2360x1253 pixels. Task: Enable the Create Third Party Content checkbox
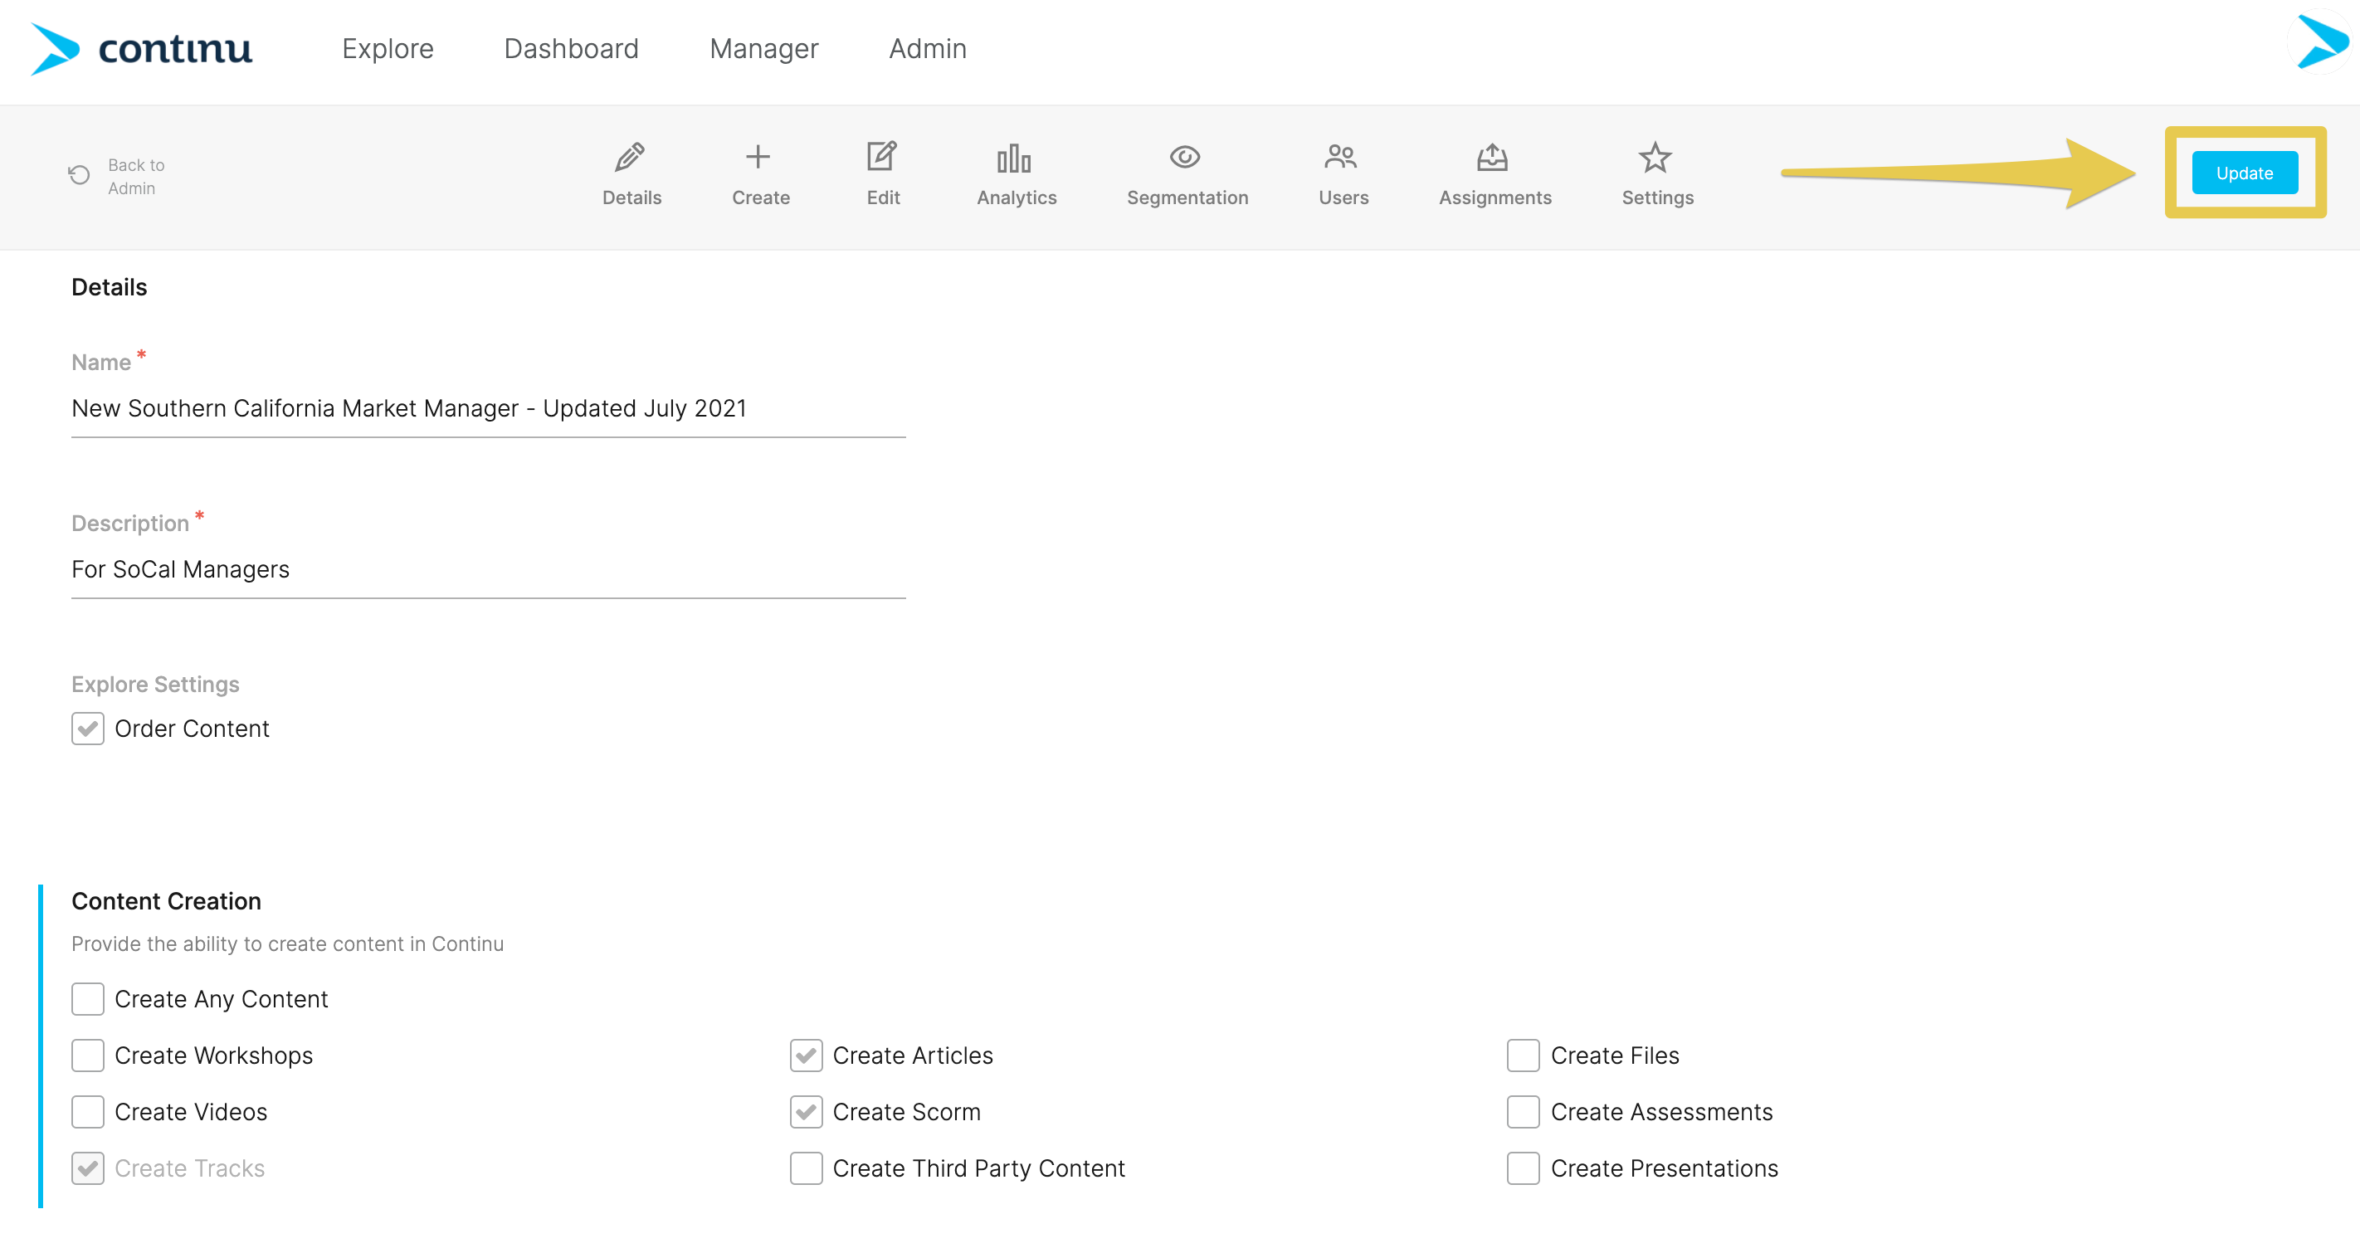point(807,1168)
